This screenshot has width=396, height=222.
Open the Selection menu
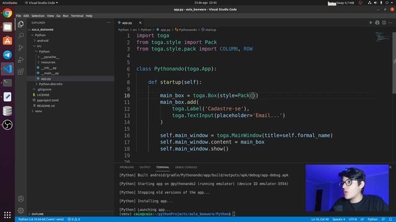[38, 16]
